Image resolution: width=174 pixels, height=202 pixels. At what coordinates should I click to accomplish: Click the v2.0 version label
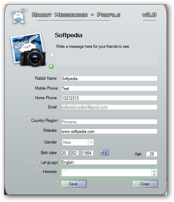[149, 15]
